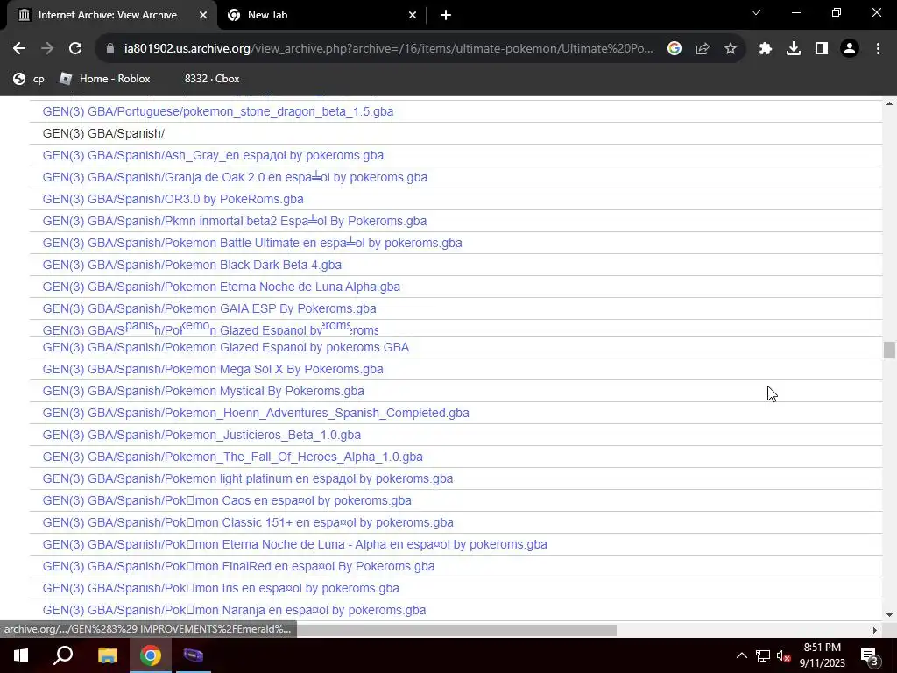This screenshot has height=673, width=897.
Task: Open Pokemon Mega Sol X link
Action: (x=213, y=369)
